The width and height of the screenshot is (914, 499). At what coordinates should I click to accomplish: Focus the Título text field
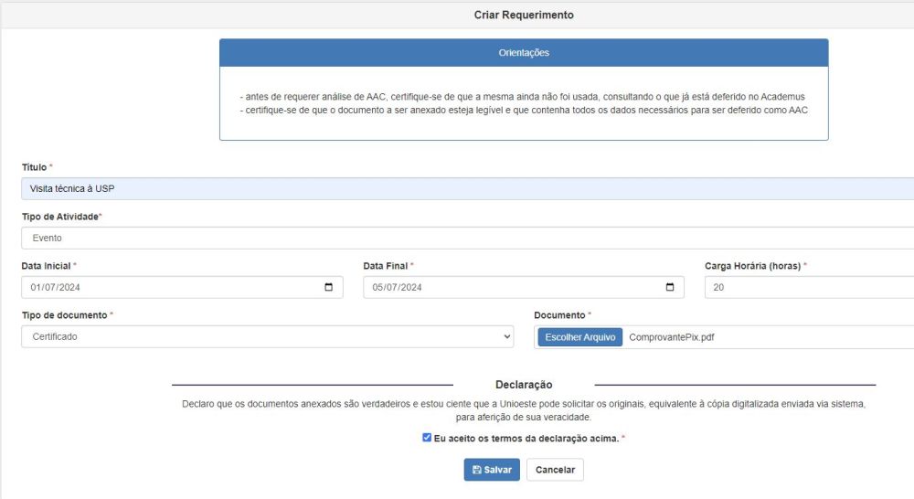(466, 188)
